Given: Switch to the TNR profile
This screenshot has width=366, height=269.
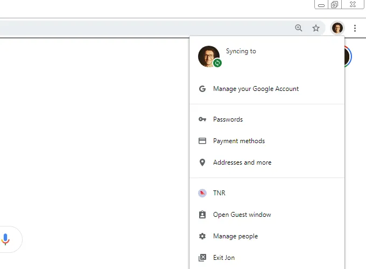Looking at the screenshot, I should 219,193.
